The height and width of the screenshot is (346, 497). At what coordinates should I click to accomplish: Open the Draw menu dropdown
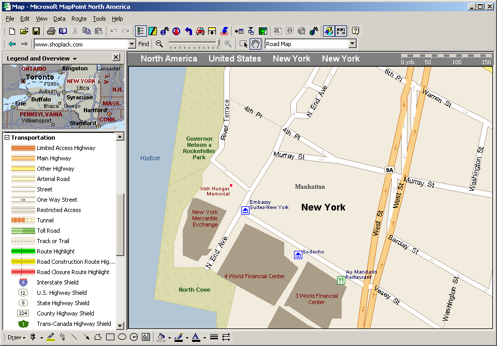(17, 337)
